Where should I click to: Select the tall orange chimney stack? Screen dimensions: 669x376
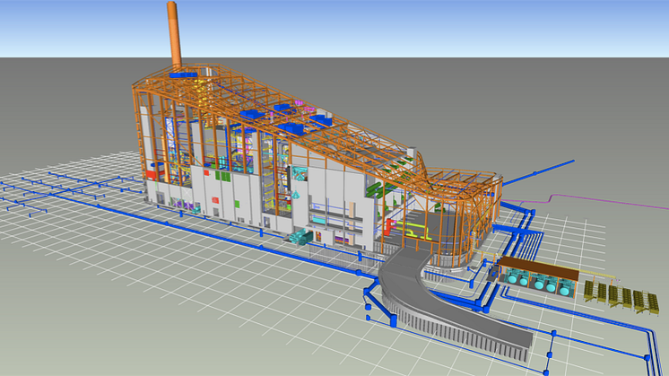click(174, 36)
